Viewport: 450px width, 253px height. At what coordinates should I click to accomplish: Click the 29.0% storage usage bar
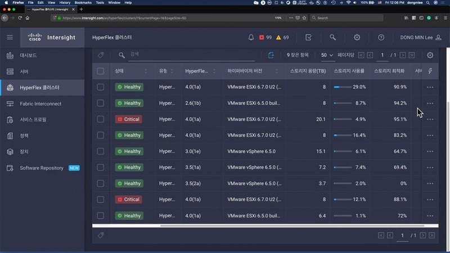[343, 87]
